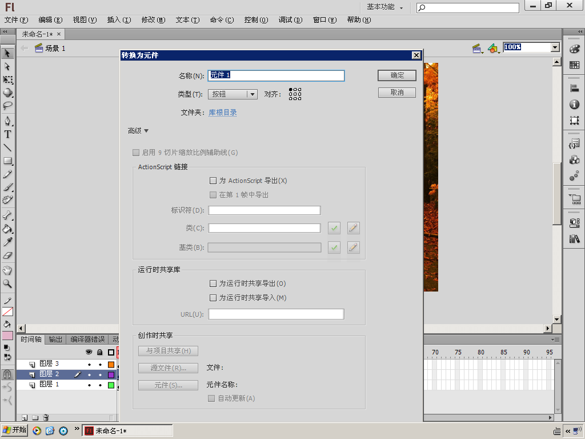Open 修改 menu

[153, 20]
